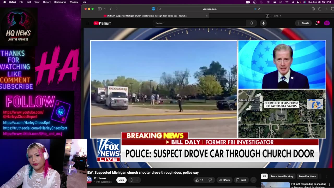This screenshot has width=334, height=188.
Task: Click the screen mirroring menu bar icon
Action: pos(275,2)
